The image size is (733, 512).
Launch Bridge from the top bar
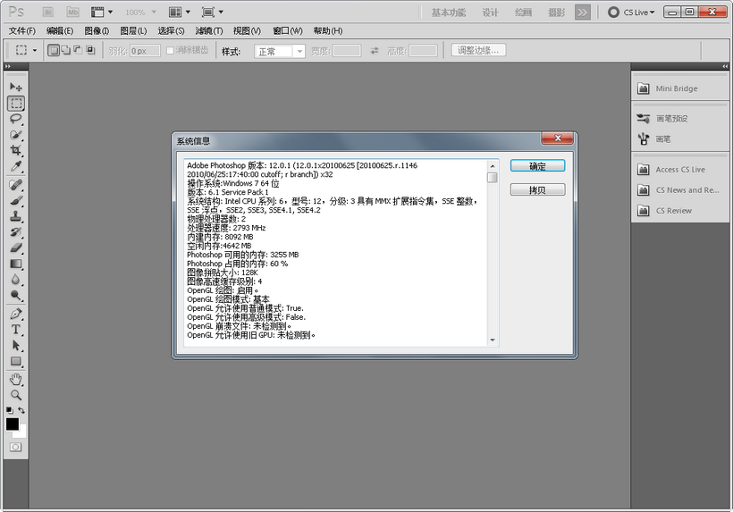pyautogui.click(x=48, y=13)
